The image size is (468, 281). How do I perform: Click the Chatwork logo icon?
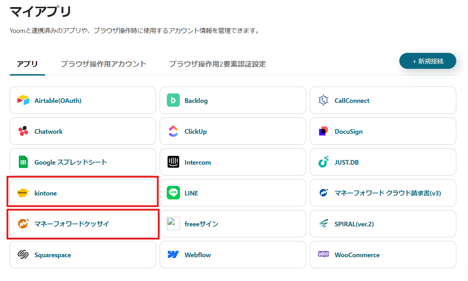click(22, 131)
